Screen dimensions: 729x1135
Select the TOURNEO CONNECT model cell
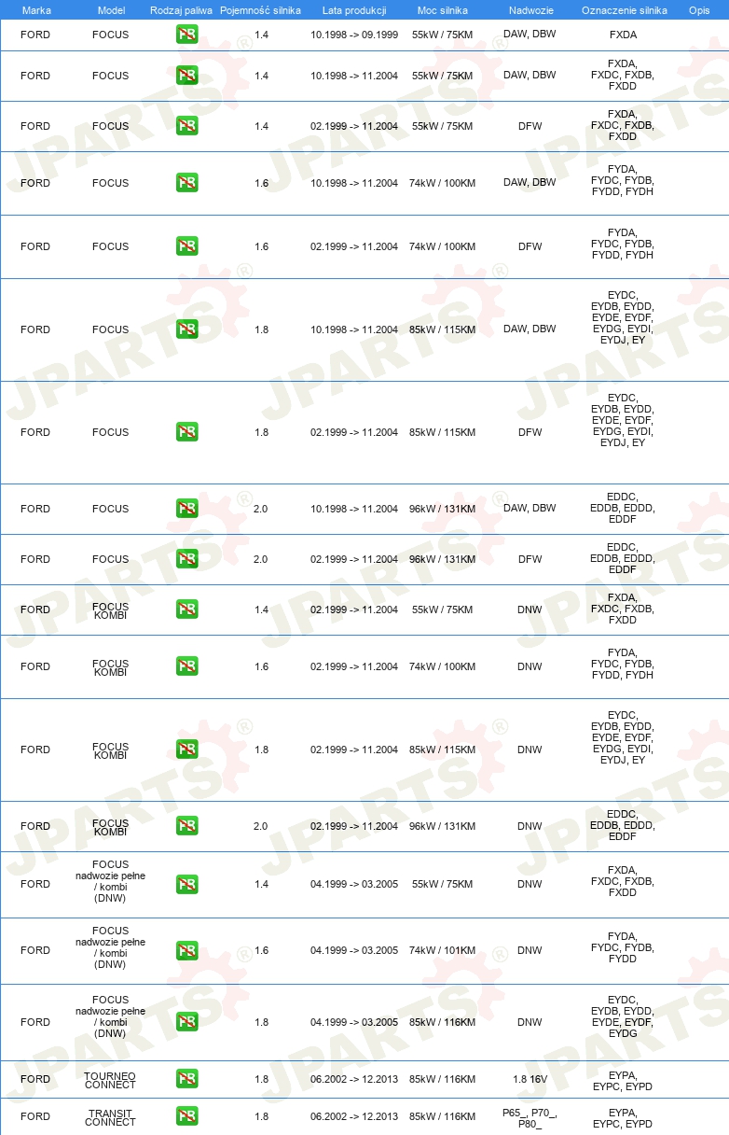pos(110,1080)
